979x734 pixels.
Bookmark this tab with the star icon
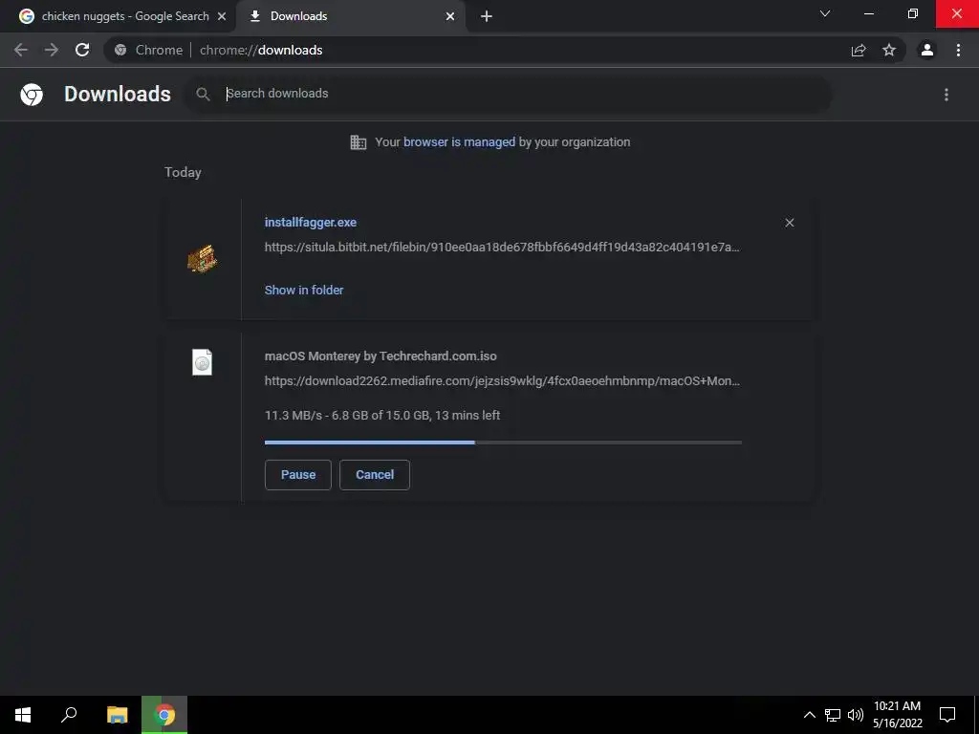click(x=889, y=50)
